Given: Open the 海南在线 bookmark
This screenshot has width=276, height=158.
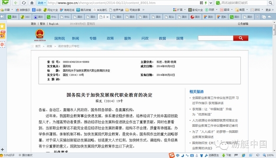Looking at the screenshot, I should [67, 10].
